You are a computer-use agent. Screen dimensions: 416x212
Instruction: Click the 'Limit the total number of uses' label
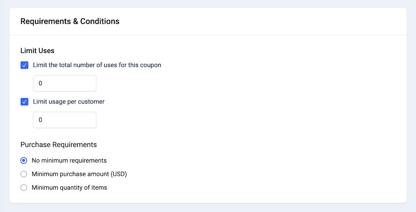97,65
